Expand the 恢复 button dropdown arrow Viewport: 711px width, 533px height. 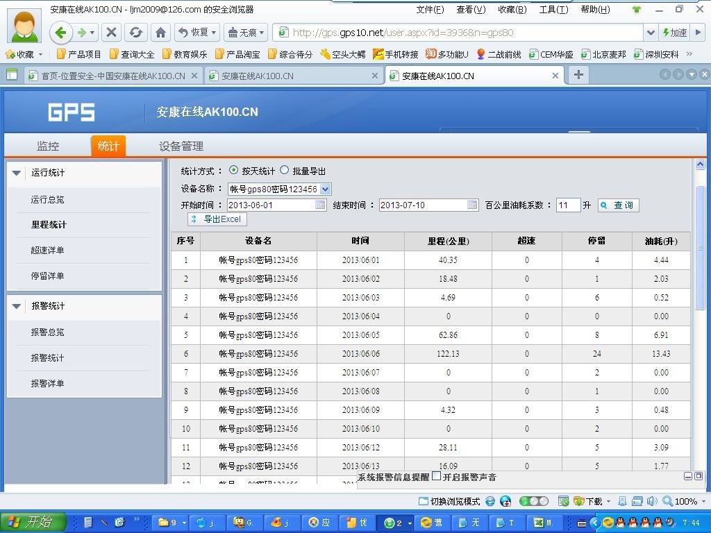coord(214,33)
